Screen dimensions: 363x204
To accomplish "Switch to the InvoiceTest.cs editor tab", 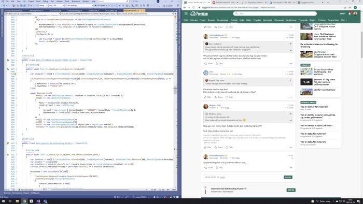I will click(94, 11).
